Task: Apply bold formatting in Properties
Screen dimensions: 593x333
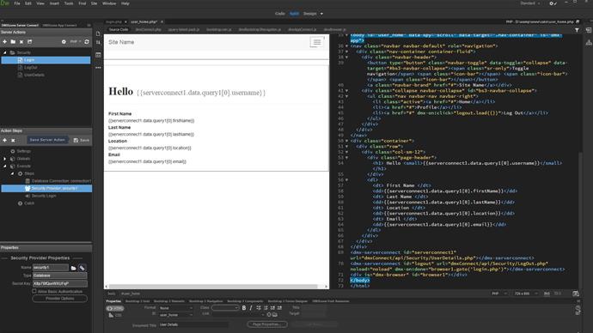Action: coord(244,308)
